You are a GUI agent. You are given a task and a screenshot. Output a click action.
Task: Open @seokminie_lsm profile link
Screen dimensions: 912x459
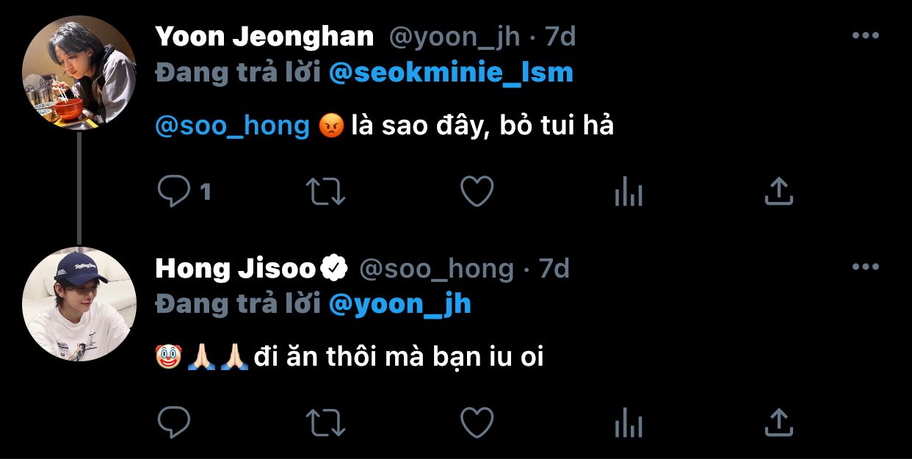point(451,73)
